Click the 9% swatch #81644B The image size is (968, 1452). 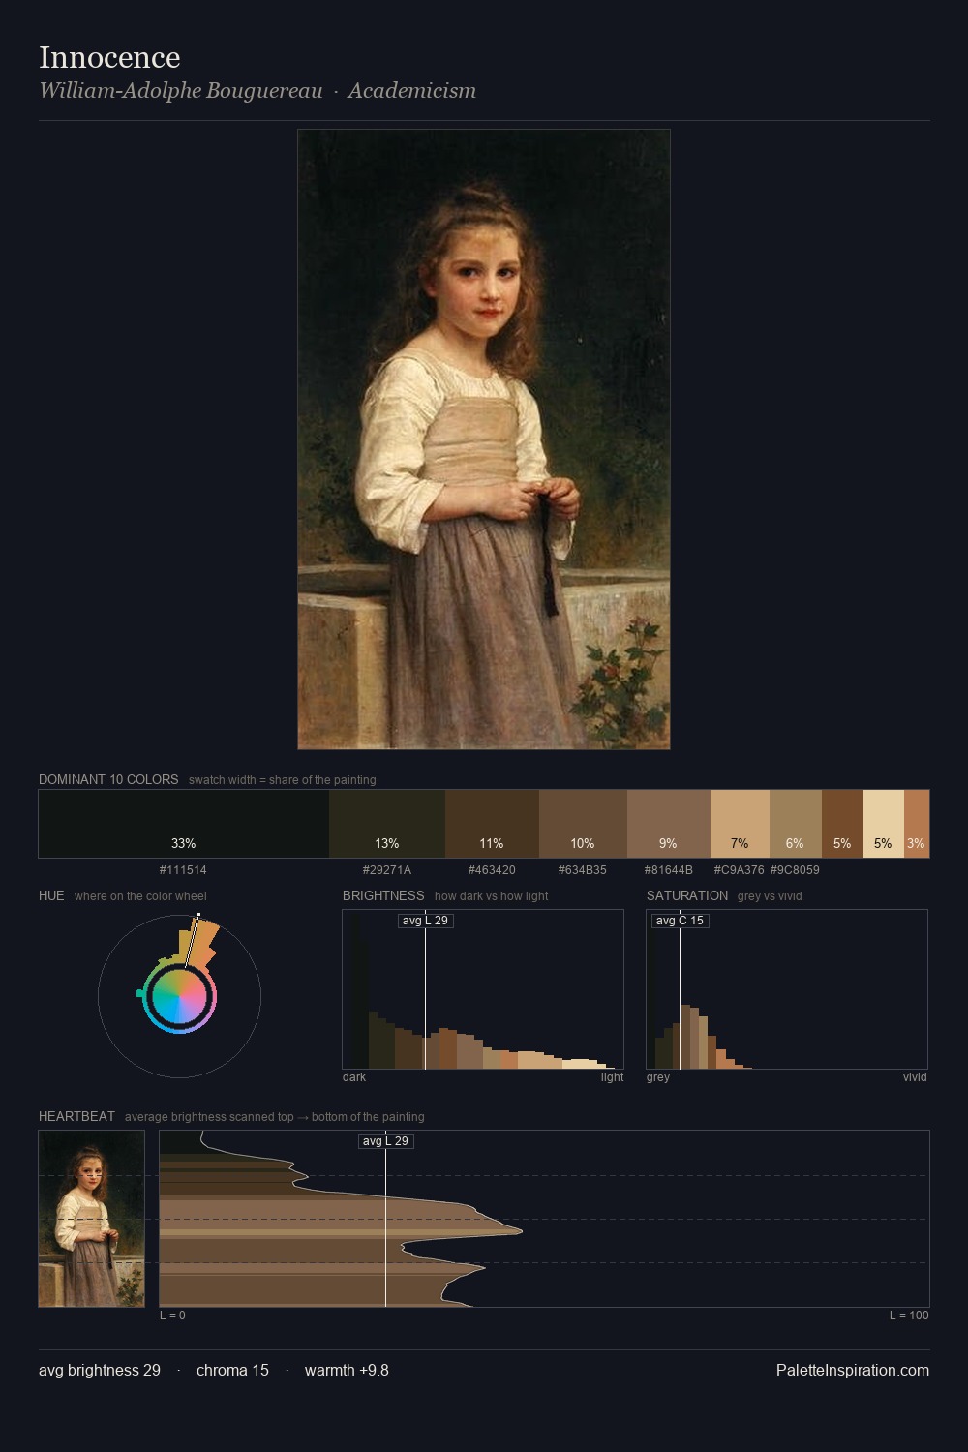click(x=669, y=824)
